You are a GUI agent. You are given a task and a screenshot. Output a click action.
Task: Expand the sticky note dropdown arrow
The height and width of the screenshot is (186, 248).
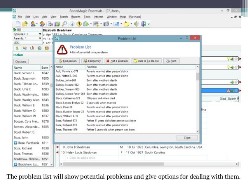tap(131, 24)
